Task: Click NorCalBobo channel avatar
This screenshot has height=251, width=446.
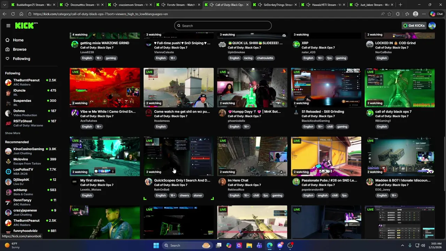Action: [370, 44]
